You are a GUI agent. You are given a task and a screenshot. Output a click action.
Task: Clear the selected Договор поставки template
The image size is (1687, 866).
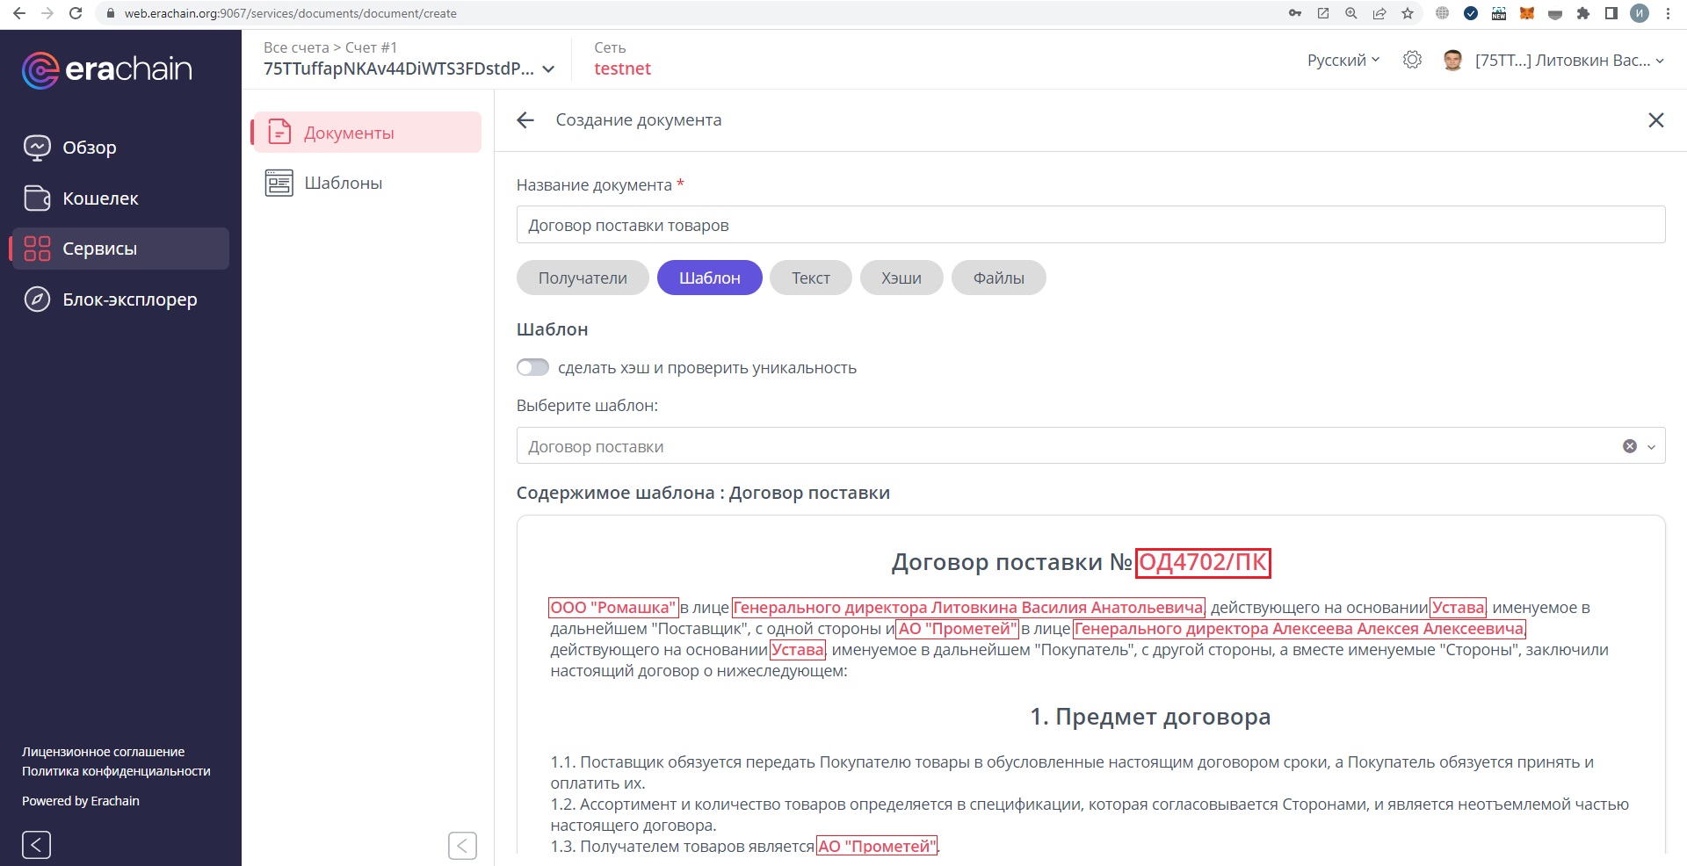pos(1631,445)
